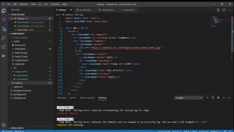
Task: Follow the semantic-ui avatar image URL link
Action: (x=126, y=48)
